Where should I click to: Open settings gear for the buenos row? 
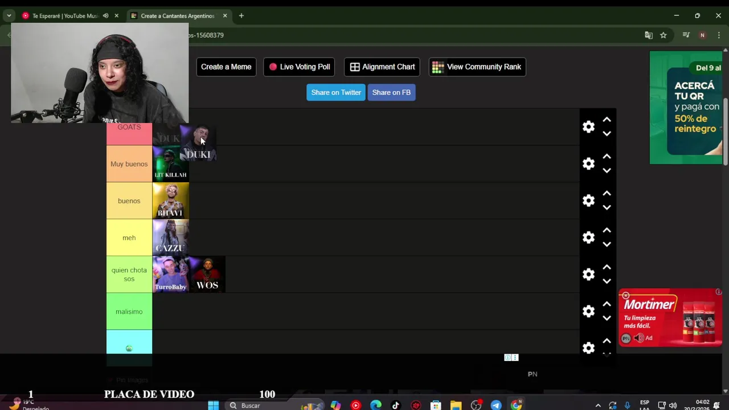tap(588, 200)
